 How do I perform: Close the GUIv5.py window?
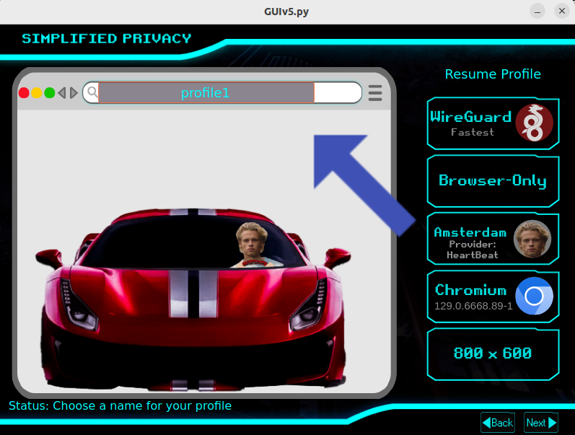[562, 12]
